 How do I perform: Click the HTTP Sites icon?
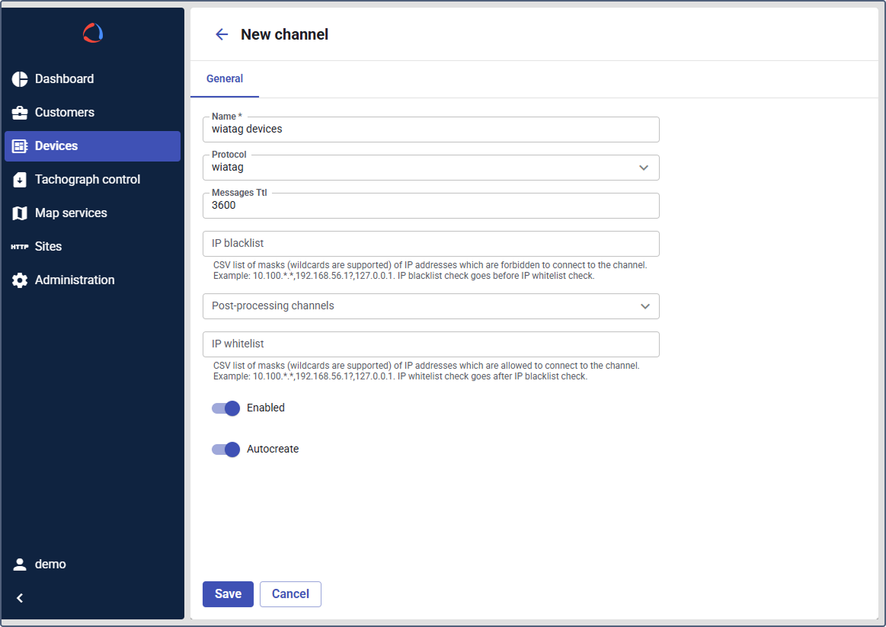pyautogui.click(x=20, y=247)
